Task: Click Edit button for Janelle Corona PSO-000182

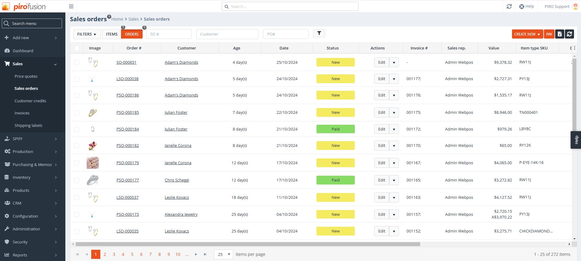Action: (382, 145)
